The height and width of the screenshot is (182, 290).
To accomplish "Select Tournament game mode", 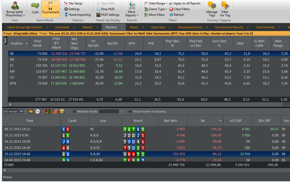I will click(50, 9).
